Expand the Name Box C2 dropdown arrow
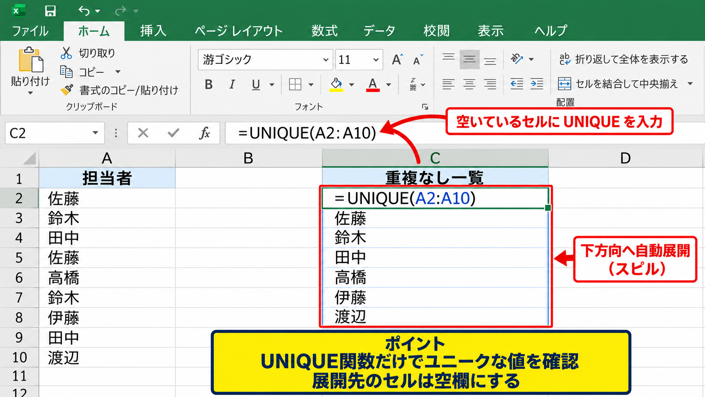 (x=95, y=133)
